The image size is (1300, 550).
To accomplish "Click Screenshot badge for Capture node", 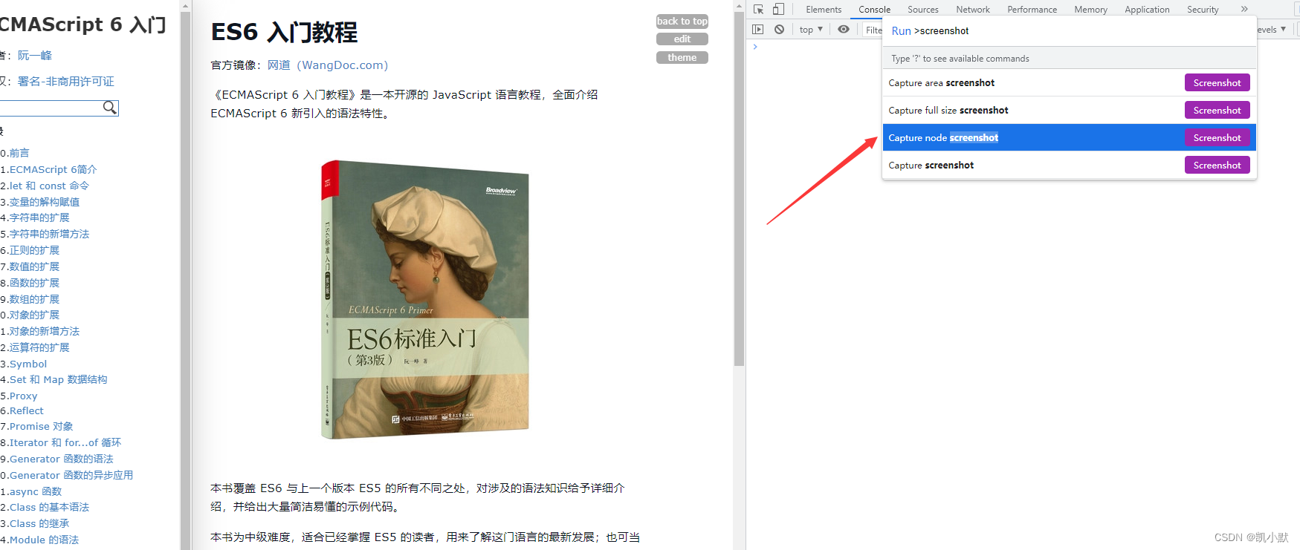I will click(x=1217, y=137).
